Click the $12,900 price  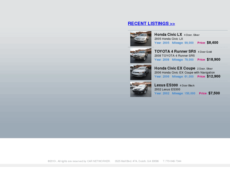point(214,76)
